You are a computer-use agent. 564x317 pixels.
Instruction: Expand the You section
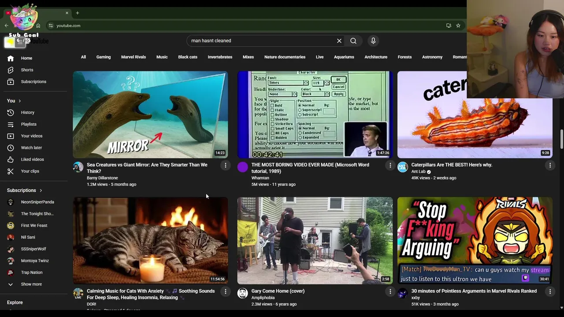point(14,101)
